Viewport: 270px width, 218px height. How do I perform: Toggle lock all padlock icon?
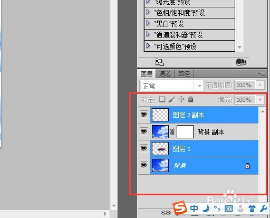[x=191, y=99]
